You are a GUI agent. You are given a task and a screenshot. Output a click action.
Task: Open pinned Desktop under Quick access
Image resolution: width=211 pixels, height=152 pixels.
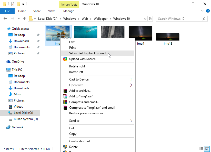point(19,35)
